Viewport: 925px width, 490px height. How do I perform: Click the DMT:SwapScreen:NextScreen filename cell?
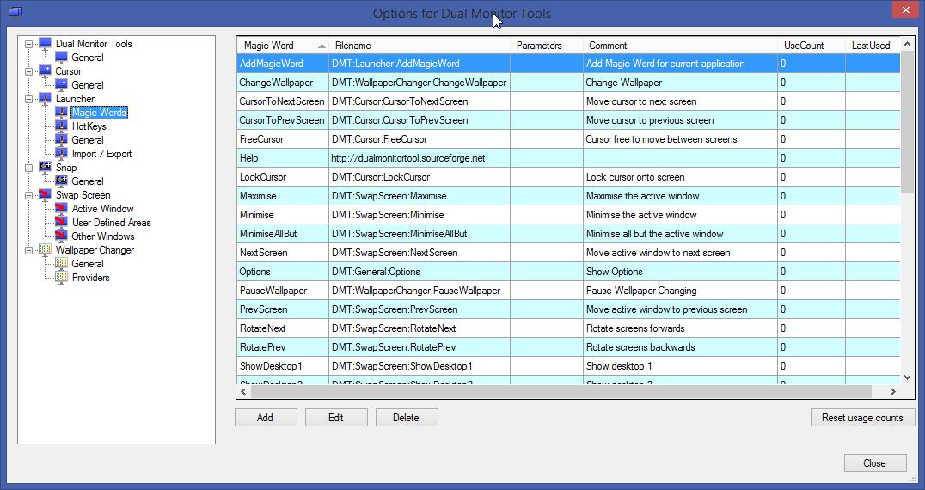coord(420,253)
